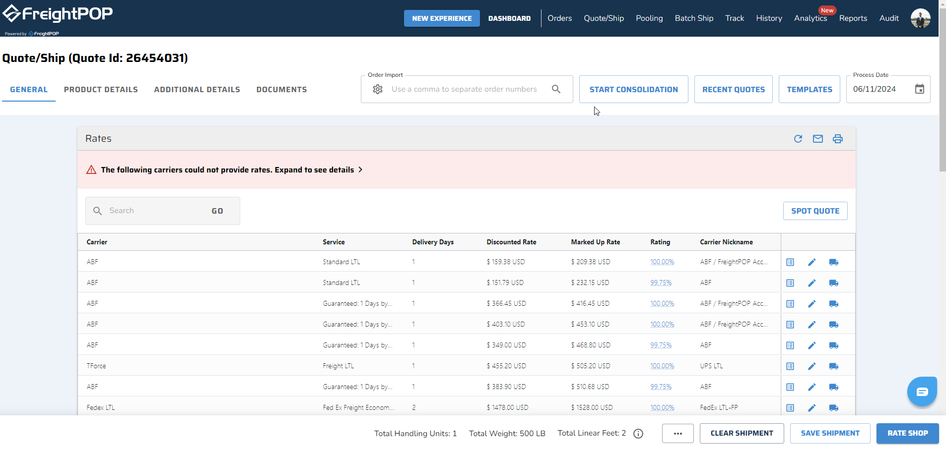
Task: Open more options ellipsis button
Action: pos(678,434)
